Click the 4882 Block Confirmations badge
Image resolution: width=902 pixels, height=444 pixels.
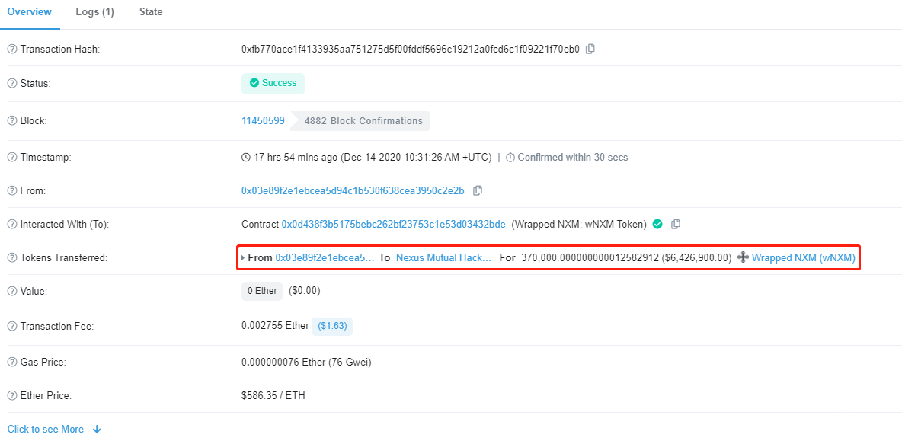[x=363, y=120]
